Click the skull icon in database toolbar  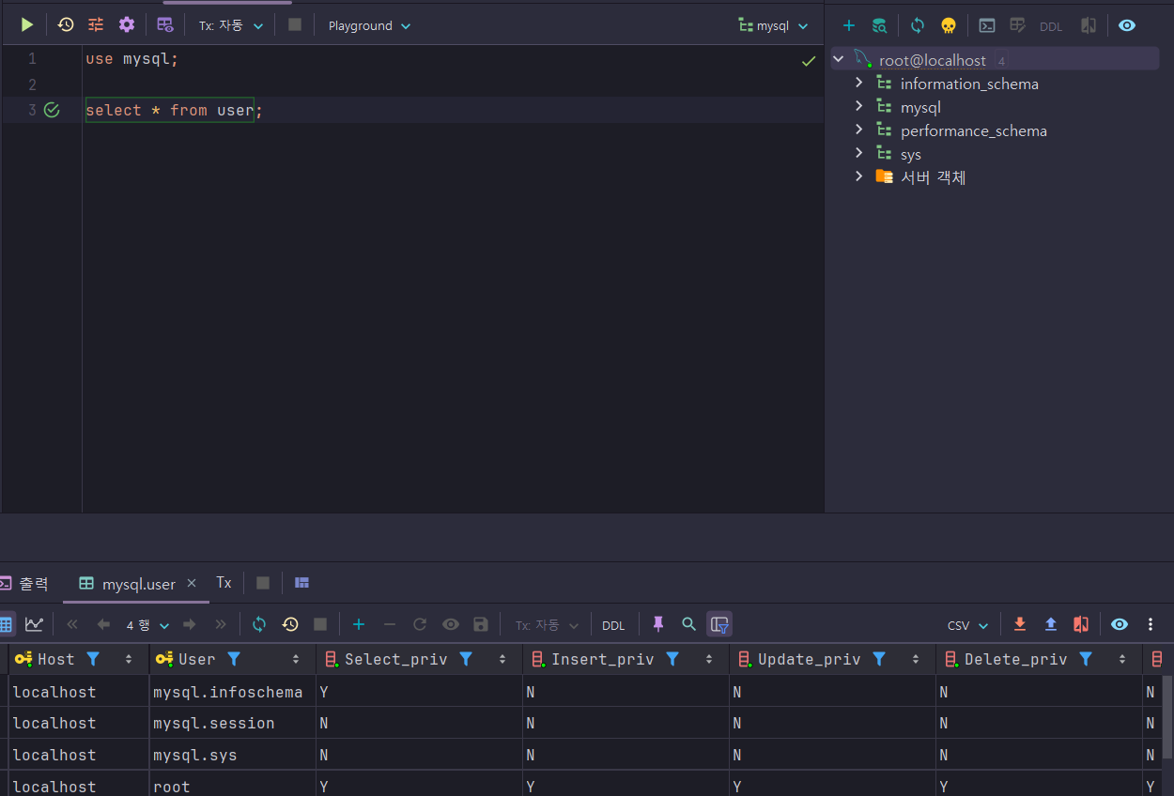949,26
